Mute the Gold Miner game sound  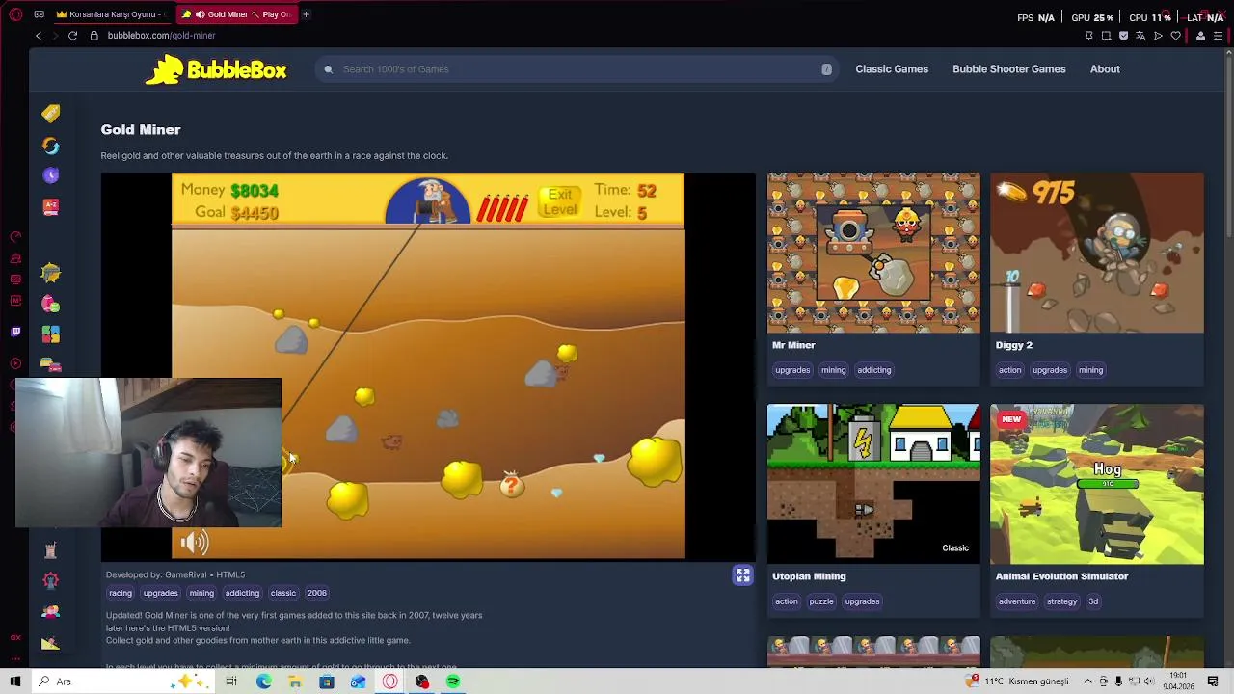point(194,543)
